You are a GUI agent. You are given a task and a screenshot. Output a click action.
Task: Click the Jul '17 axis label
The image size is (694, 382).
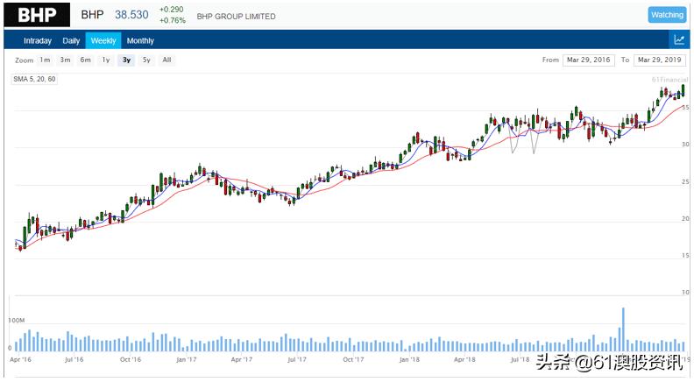tap(296, 359)
